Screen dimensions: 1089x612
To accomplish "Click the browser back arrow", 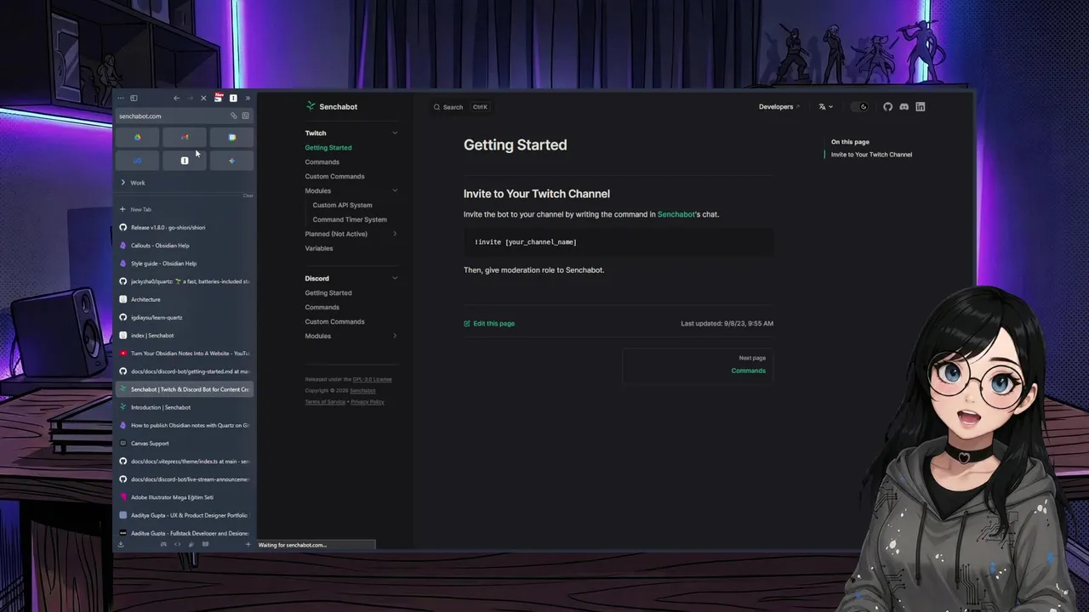I will [176, 98].
